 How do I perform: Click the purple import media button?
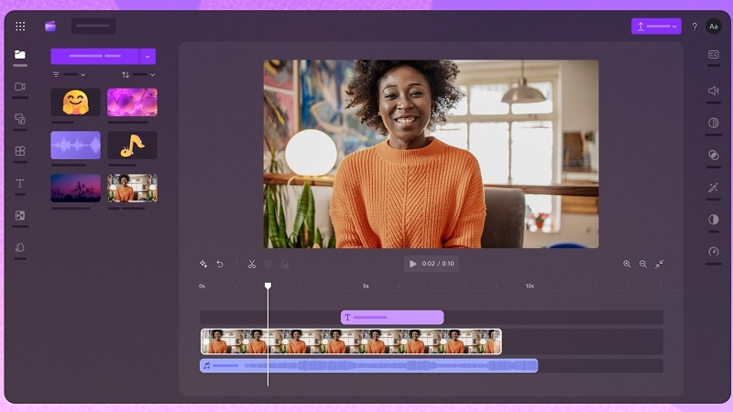click(x=94, y=56)
